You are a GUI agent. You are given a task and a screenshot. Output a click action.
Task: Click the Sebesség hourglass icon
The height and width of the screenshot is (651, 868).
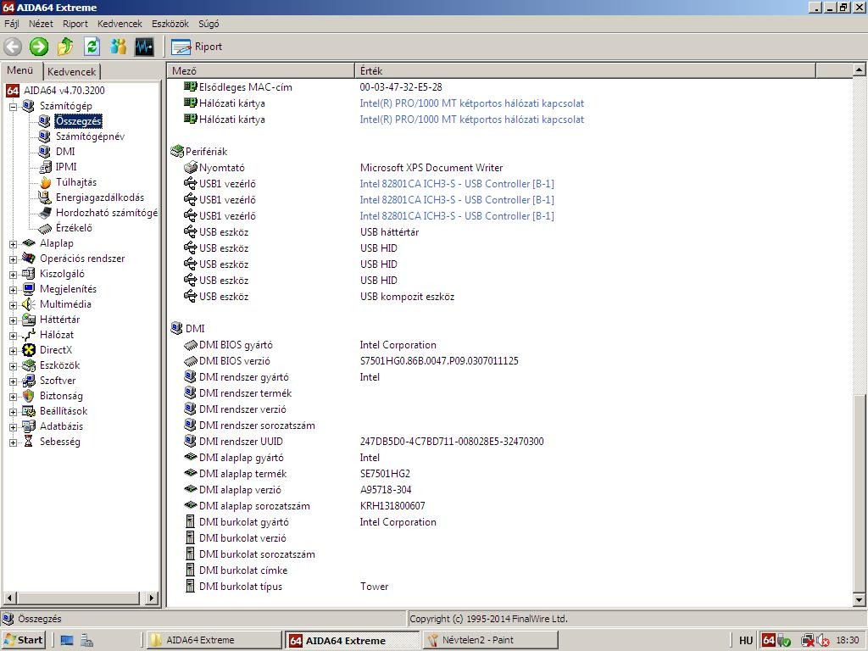coord(29,441)
